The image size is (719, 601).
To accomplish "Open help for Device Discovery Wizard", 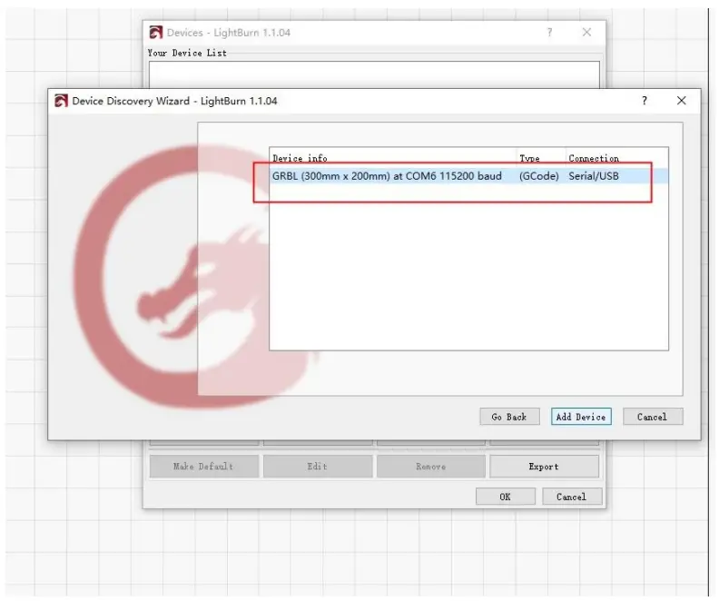I will click(x=645, y=101).
